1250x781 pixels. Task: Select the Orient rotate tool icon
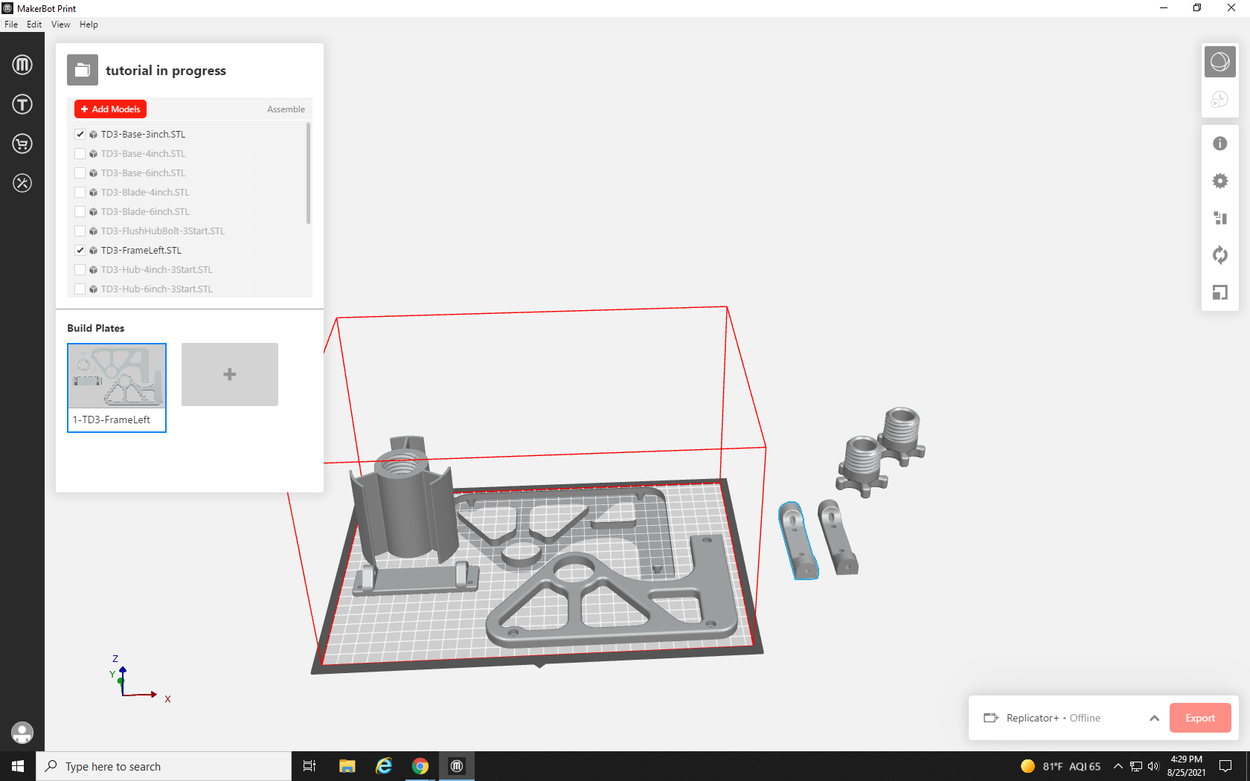click(1220, 255)
